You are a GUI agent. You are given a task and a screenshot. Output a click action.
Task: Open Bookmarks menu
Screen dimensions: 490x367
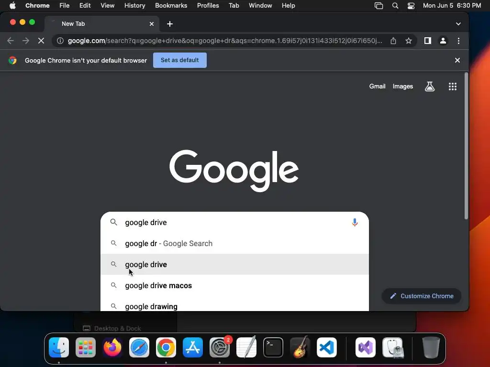(x=171, y=5)
